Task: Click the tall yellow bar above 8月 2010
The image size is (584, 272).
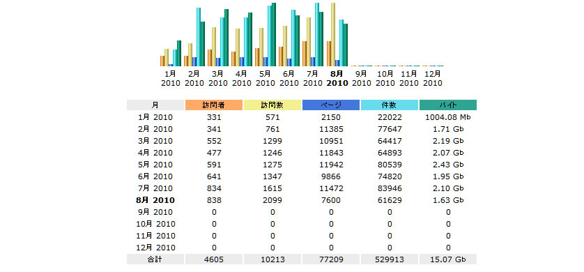Action: click(333, 35)
